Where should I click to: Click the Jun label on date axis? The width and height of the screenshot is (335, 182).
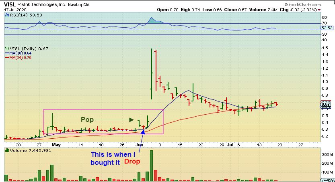139,145
